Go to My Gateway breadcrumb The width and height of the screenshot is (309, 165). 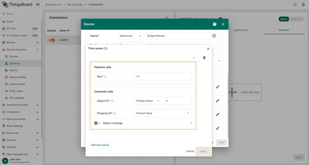[75, 5]
